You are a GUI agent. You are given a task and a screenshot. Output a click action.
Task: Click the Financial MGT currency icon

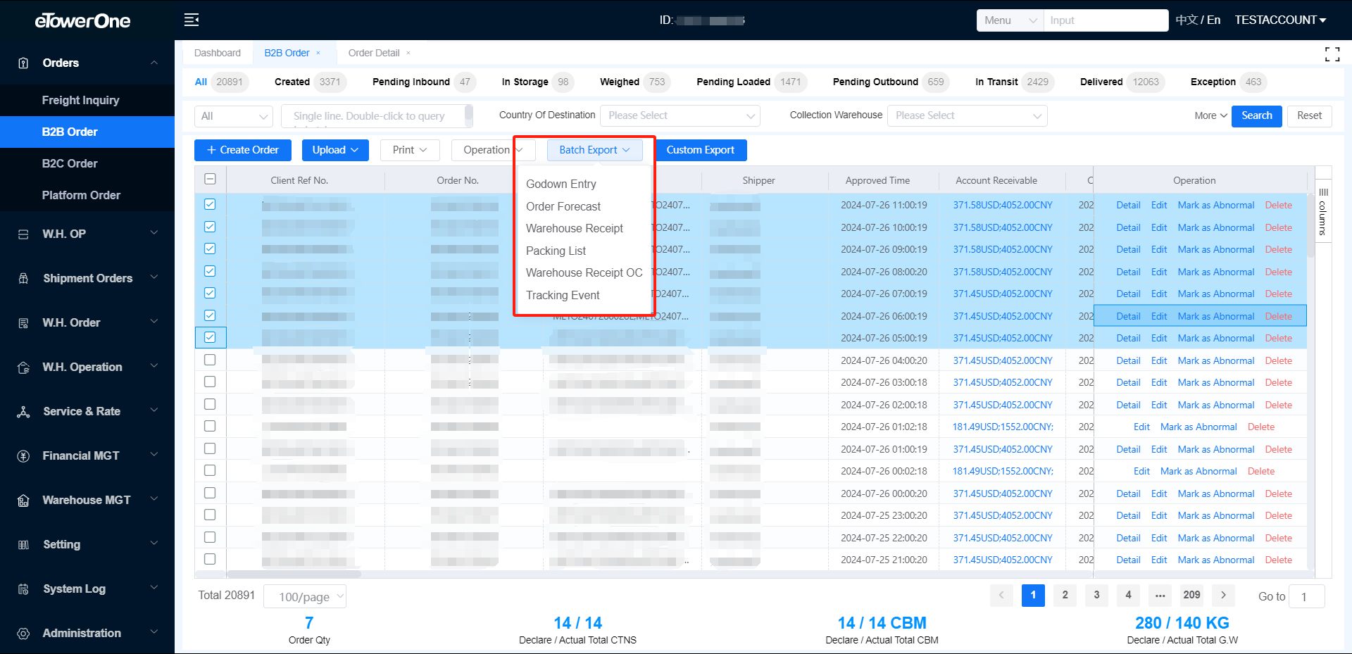(x=23, y=456)
